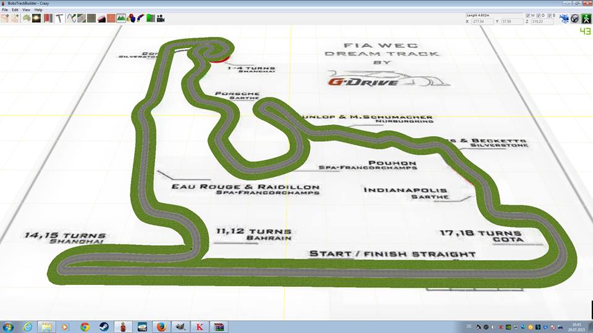This screenshot has width=593, height=333.
Task: Click the plain gray surface icon
Action: pyautogui.click(x=91, y=18)
